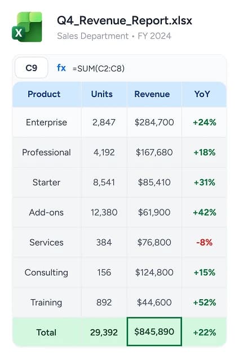Select the Revenue column header

[154, 94]
